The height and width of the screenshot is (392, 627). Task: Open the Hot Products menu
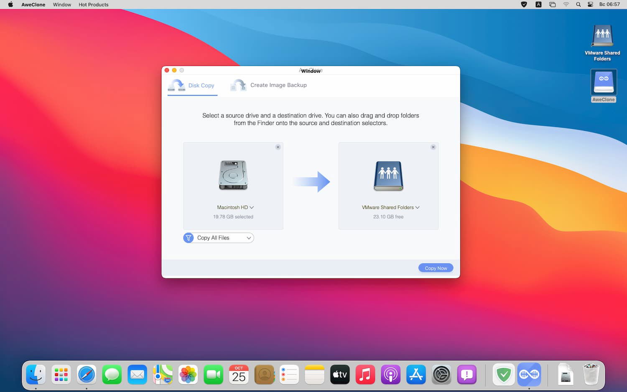[x=94, y=5]
